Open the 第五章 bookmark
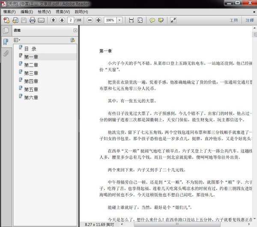257x227 pixels. 31,90
